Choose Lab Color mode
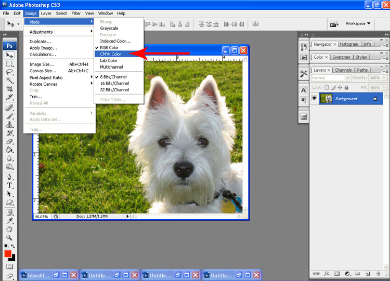The width and height of the screenshot is (390, 281). coord(119,60)
